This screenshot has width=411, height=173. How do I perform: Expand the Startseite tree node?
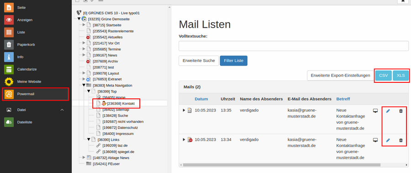tap(84, 25)
